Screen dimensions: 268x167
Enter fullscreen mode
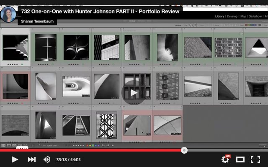pos(255,159)
